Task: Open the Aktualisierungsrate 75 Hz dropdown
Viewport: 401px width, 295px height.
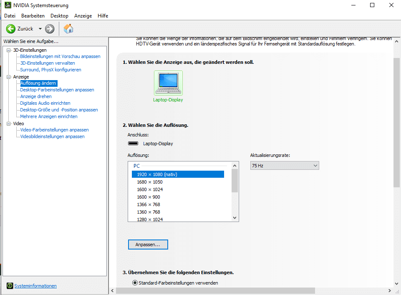Action: coord(285,166)
